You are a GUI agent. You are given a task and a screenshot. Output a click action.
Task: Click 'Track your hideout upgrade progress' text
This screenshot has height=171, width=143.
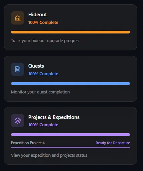[46, 41]
